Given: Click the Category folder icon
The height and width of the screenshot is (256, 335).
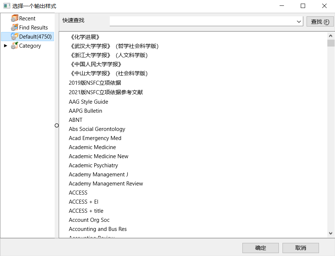Looking at the screenshot, I should pos(14,45).
